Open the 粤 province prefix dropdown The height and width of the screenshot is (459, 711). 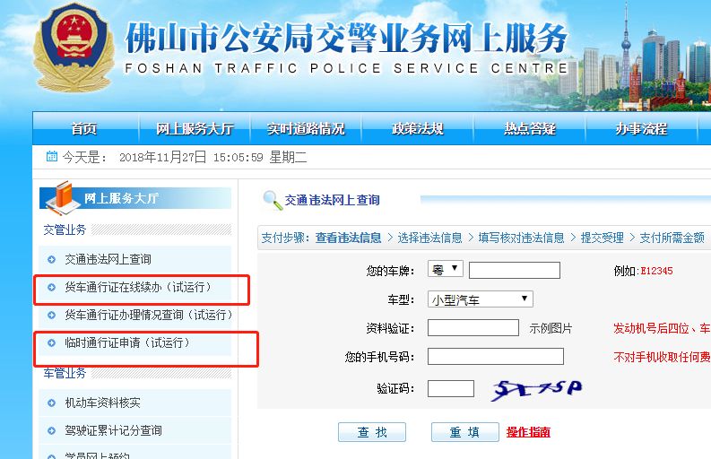click(x=446, y=270)
